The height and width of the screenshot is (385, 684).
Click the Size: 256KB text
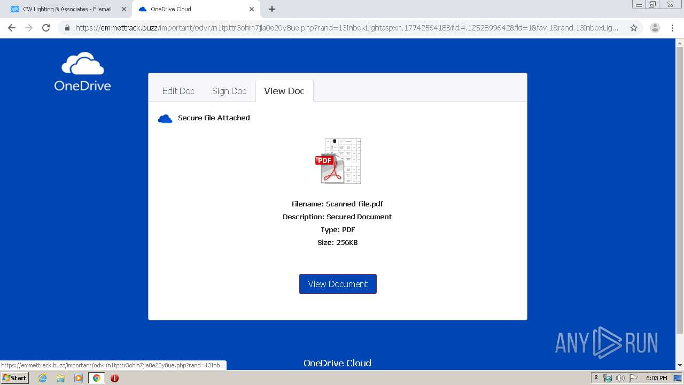pos(337,242)
